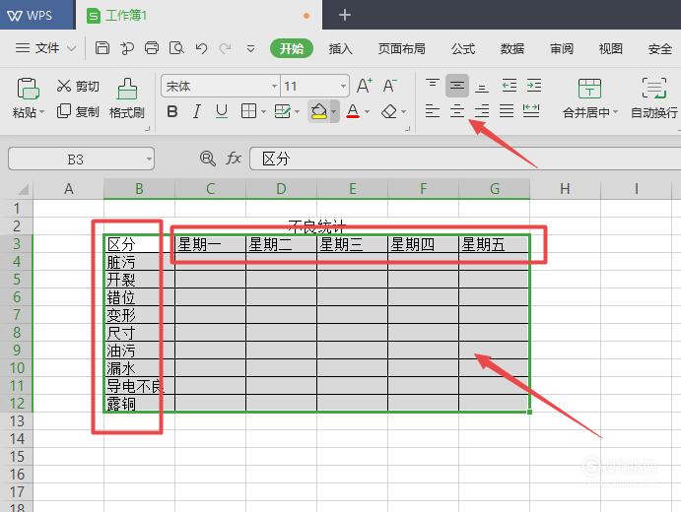Open the 公式 Formulas tab
This screenshot has height=512, width=681.
[x=462, y=48]
